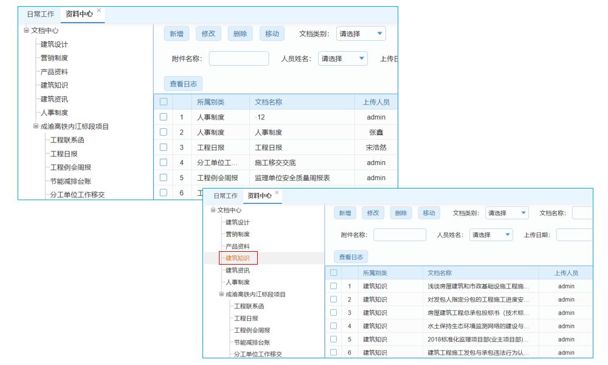Image resolution: width=608 pixels, height=365 pixels.
Task: Click the 移动 button to move documents
Action: click(x=272, y=33)
